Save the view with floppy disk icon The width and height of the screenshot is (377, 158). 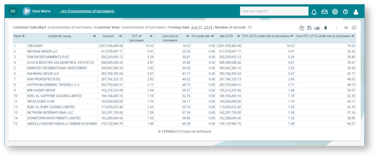click(x=309, y=28)
